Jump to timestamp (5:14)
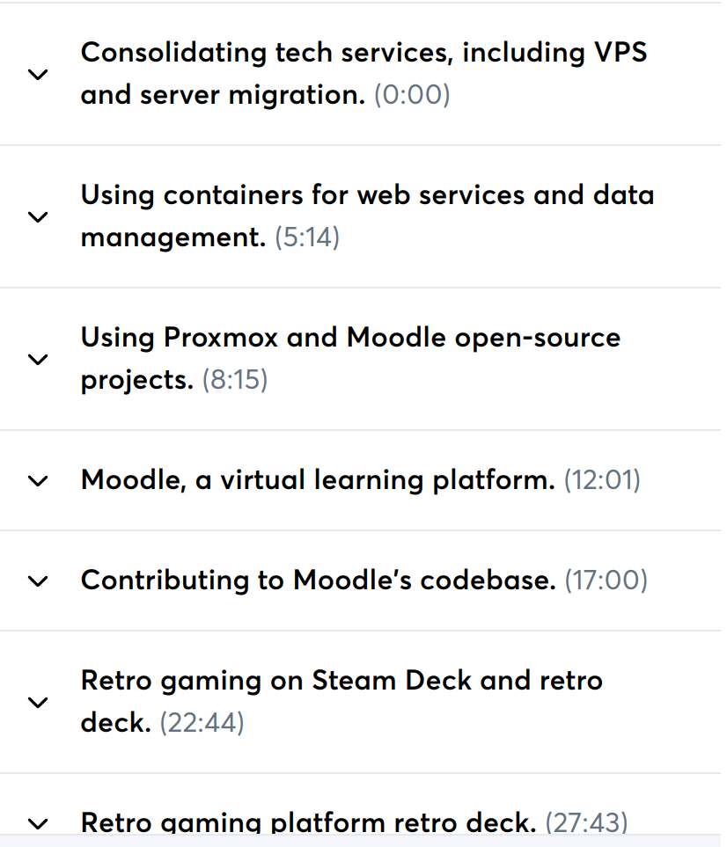The width and height of the screenshot is (727, 847). [307, 237]
